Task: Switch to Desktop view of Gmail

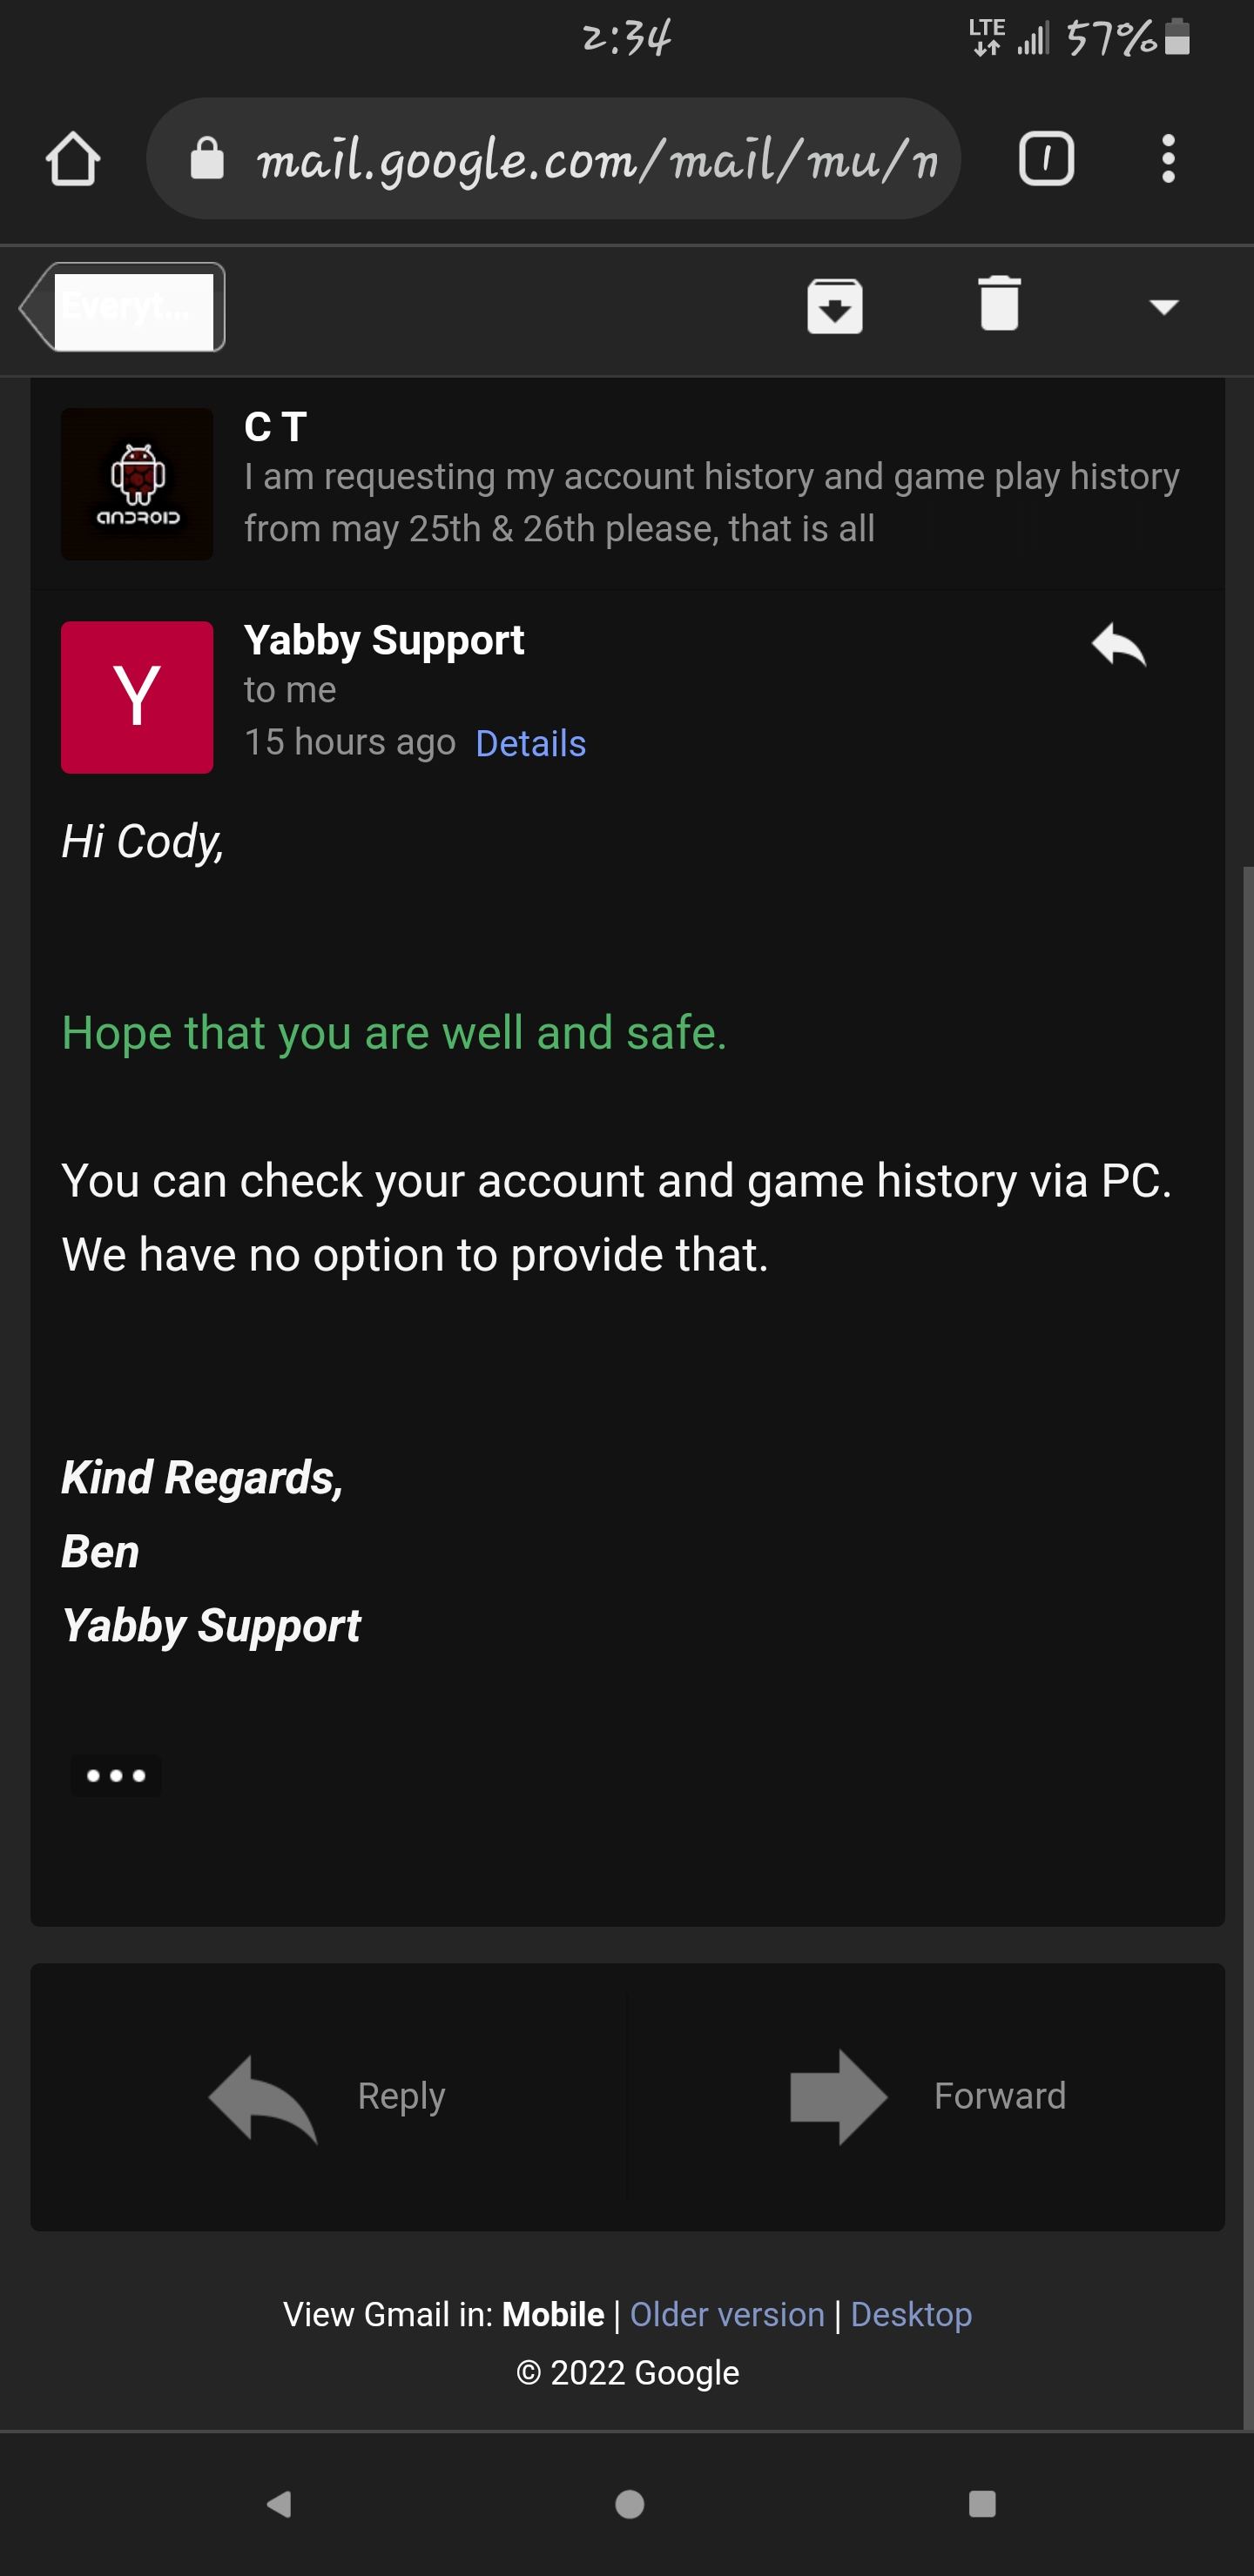Action: 911,2314
